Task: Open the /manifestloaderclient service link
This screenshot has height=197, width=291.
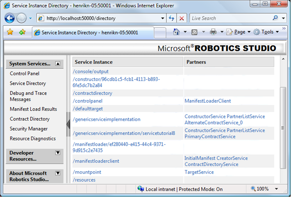Action: click(x=96, y=161)
